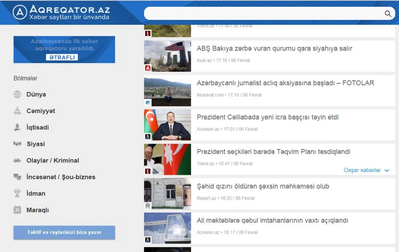Click the journalist on hillside thumbnail
Screen dimensions: 399x252
[x=168, y=91]
